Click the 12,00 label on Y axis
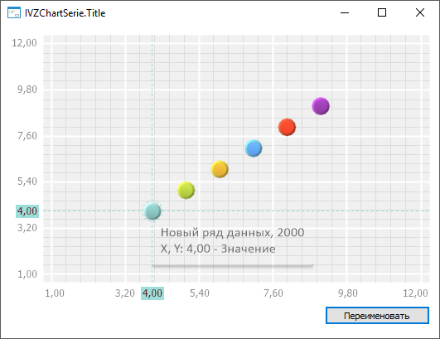440x339 pixels. (x=24, y=43)
